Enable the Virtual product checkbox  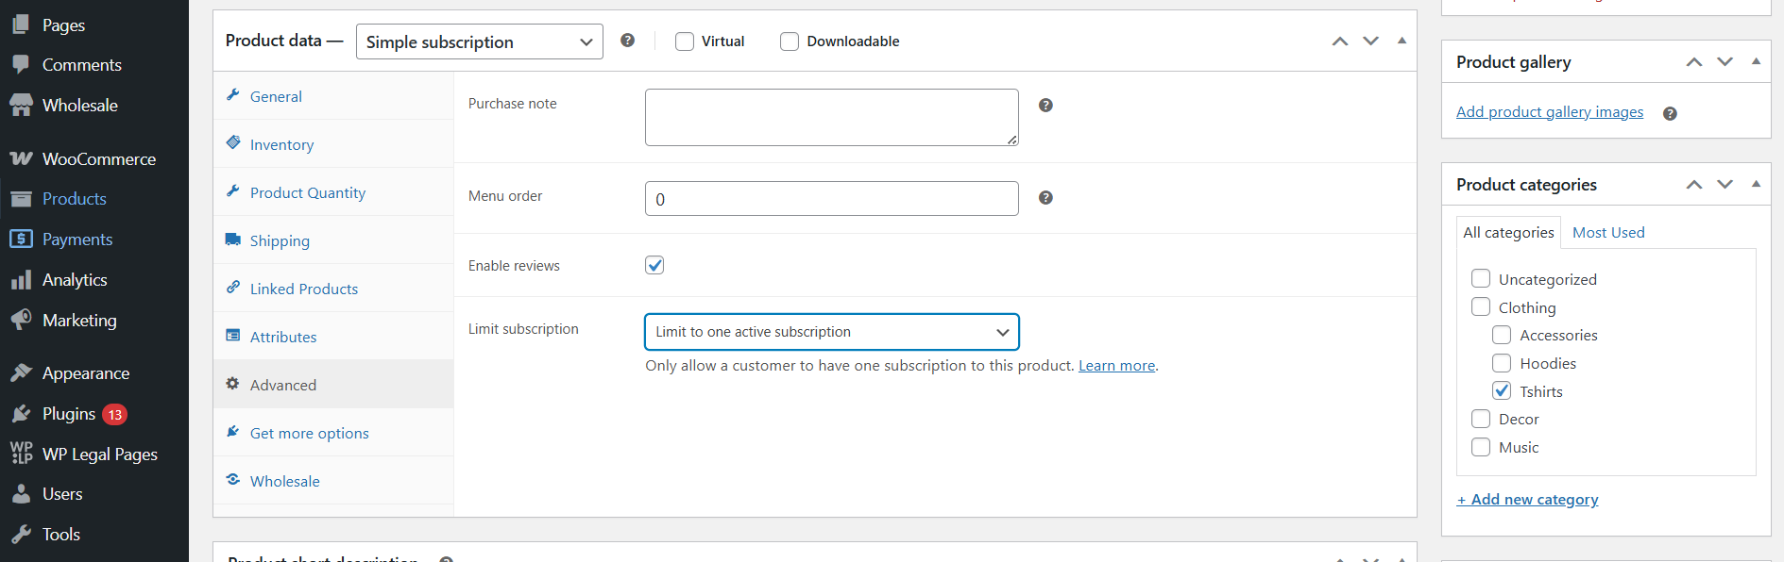point(685,41)
